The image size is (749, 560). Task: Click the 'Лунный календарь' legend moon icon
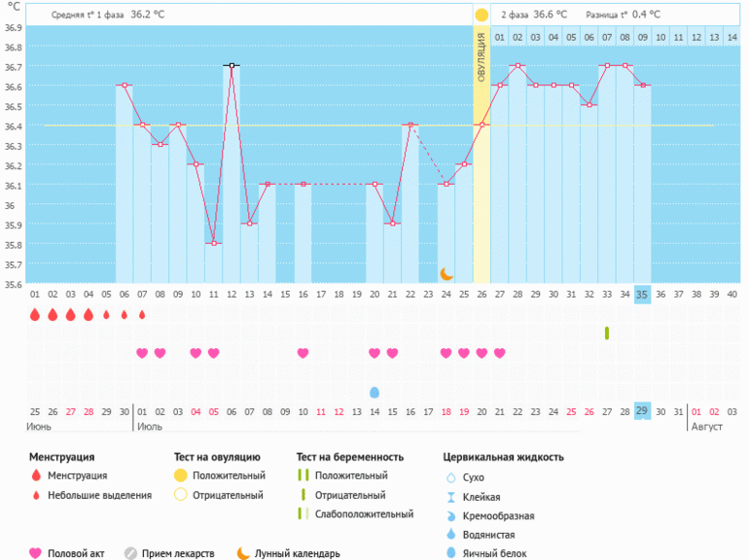[x=243, y=553]
